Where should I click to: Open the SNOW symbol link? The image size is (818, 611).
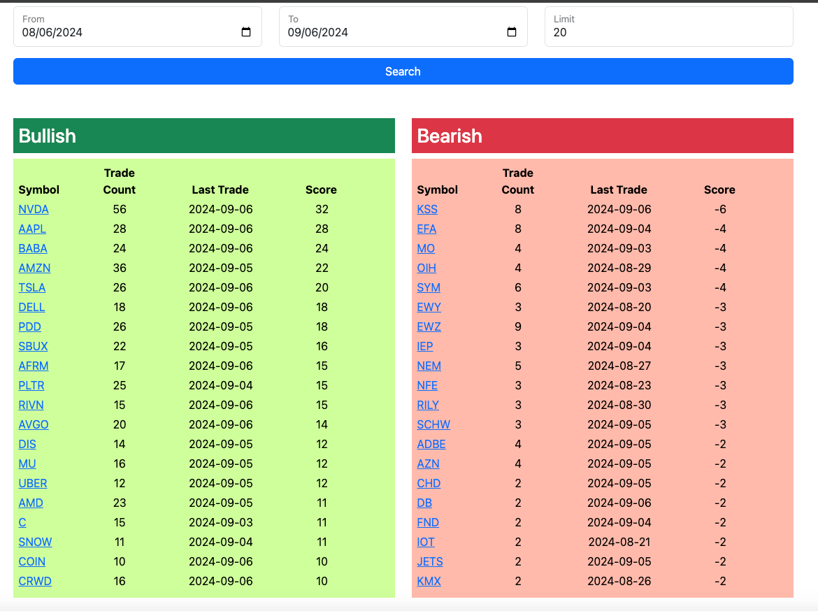35,542
